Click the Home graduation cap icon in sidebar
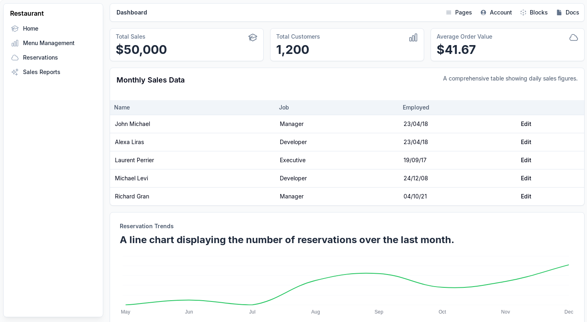This screenshot has width=587, height=322. click(15, 29)
